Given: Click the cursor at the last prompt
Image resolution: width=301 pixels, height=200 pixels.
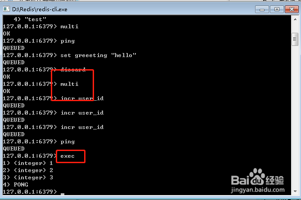Looking at the screenshot, I should [63, 194].
